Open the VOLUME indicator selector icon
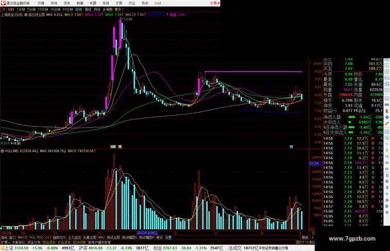This screenshot has height=251, width=390. tap(2, 151)
